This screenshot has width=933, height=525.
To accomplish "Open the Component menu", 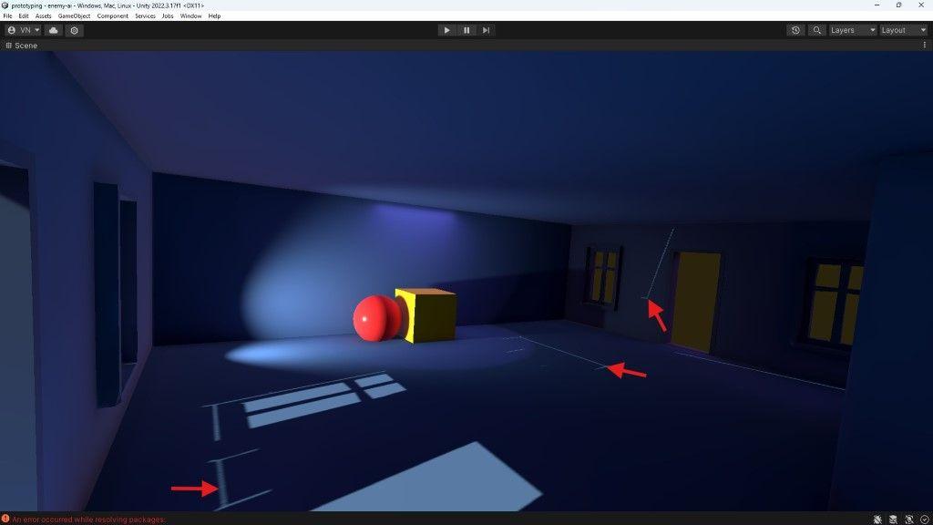I will [x=111, y=15].
